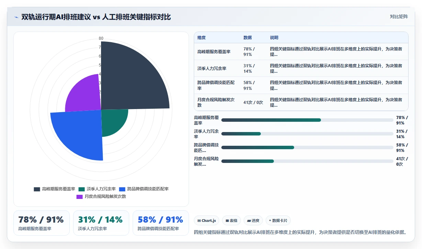Click the 78% / 91% table value

click(249, 52)
